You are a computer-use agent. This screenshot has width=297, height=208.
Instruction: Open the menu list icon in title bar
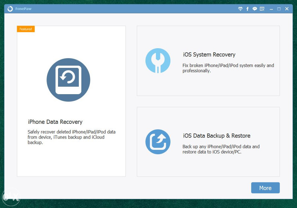tap(262, 9)
